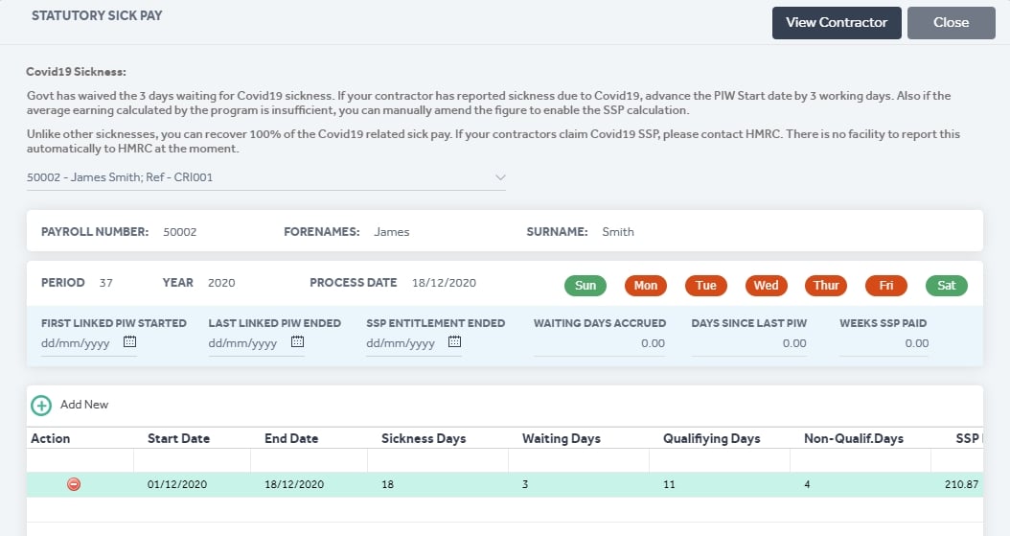This screenshot has width=1010, height=536.
Task: Toggle the Sun day pill
Action: pos(585,286)
